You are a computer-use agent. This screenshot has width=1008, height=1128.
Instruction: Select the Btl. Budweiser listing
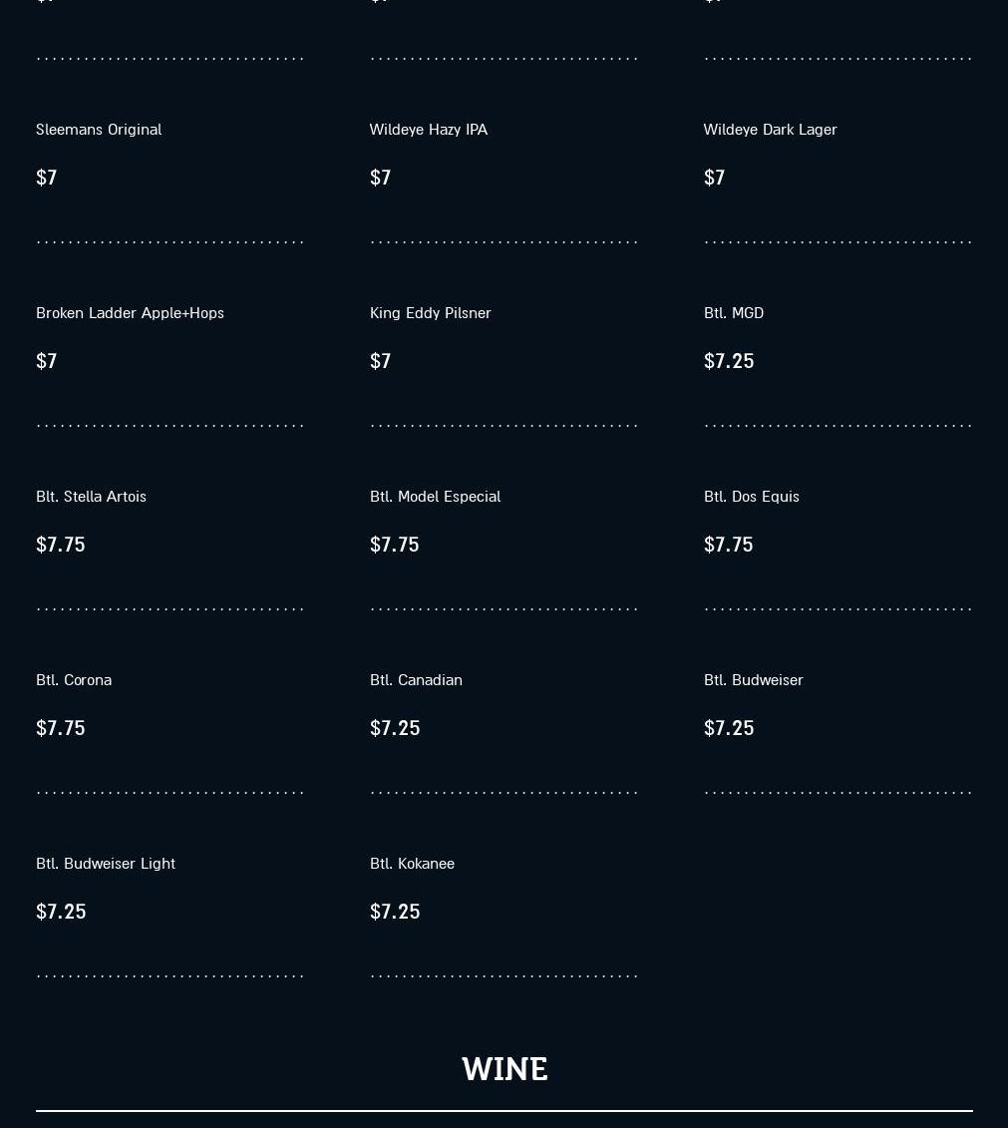(754, 680)
